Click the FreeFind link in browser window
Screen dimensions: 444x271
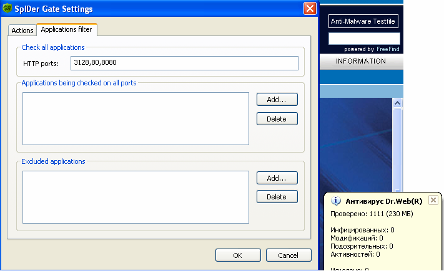pos(388,49)
